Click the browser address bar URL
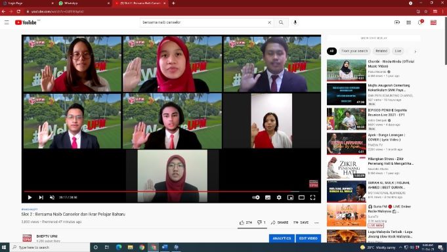This screenshot has width=447, height=252. coord(57,12)
